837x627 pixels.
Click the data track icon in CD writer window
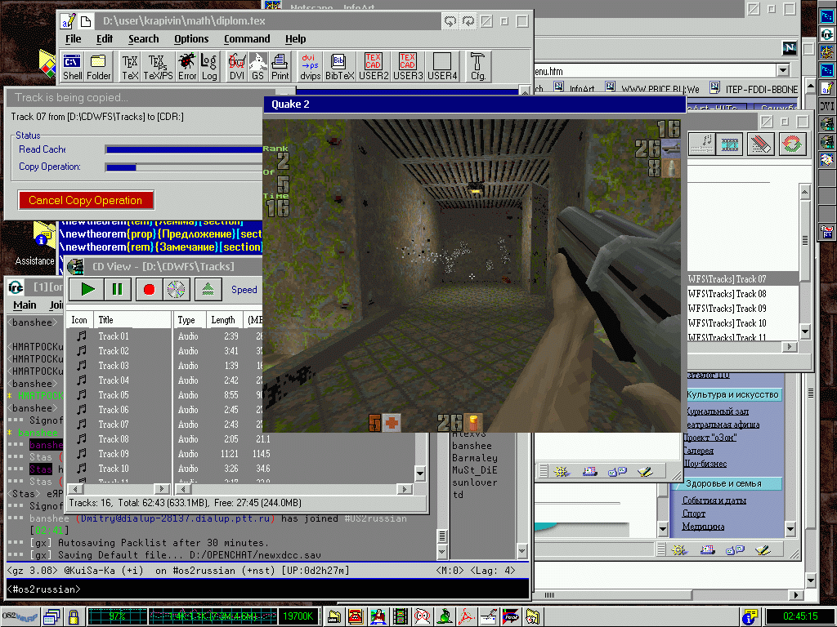[x=730, y=144]
